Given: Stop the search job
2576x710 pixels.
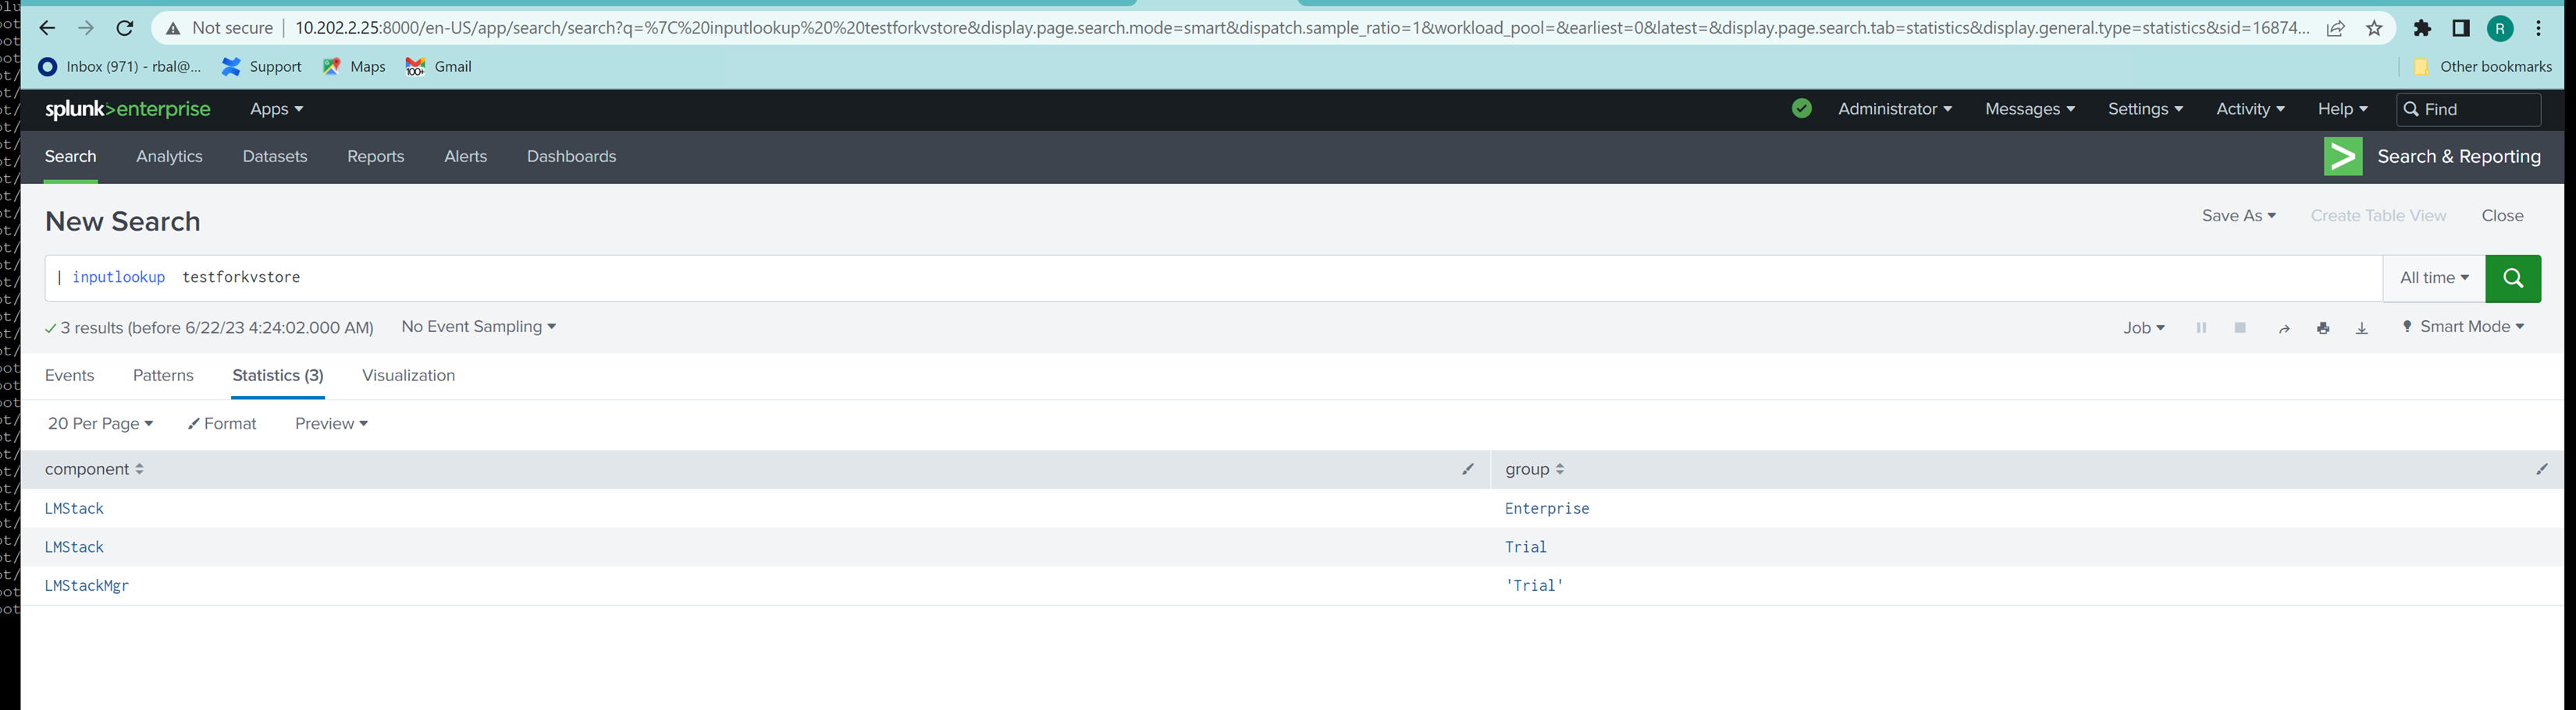Looking at the screenshot, I should tap(2240, 327).
